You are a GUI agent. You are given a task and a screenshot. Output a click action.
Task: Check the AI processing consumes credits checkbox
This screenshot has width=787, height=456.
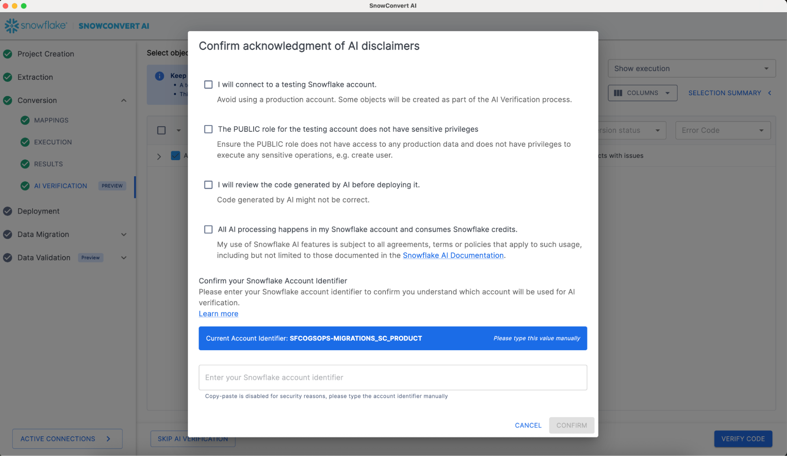208,229
